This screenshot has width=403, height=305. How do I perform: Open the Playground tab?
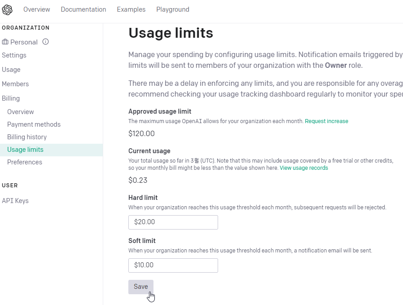tap(173, 9)
